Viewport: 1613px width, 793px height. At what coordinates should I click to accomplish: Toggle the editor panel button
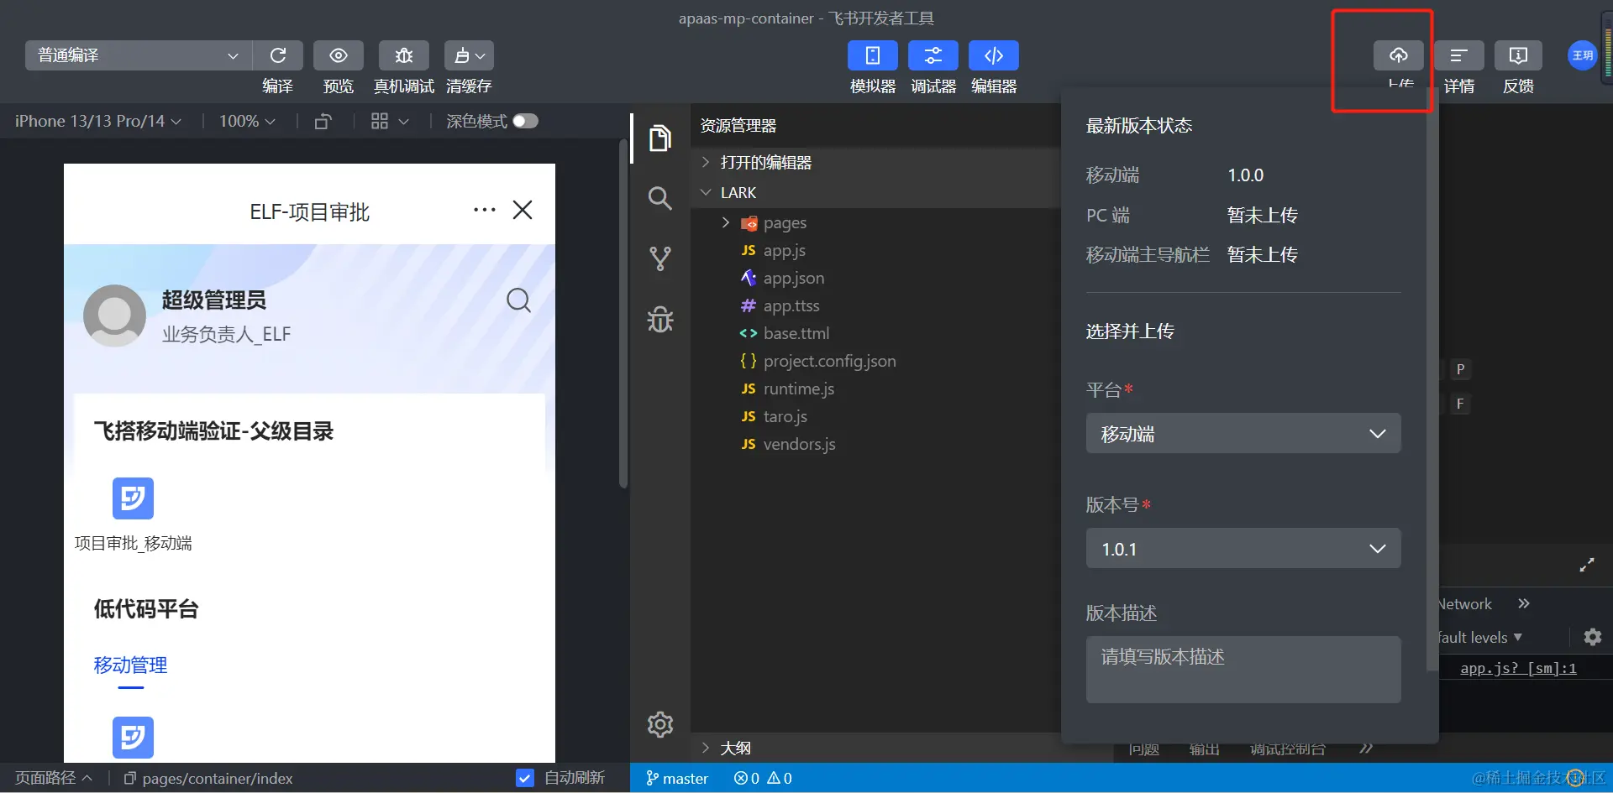pos(994,55)
